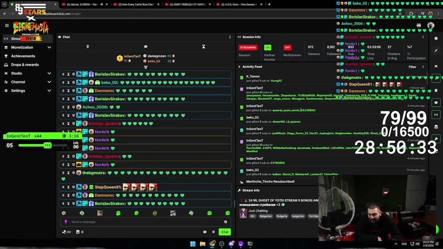Click the speech bubble icon in Chat toolbar
This screenshot has height=249, width=443.
click(x=146, y=47)
